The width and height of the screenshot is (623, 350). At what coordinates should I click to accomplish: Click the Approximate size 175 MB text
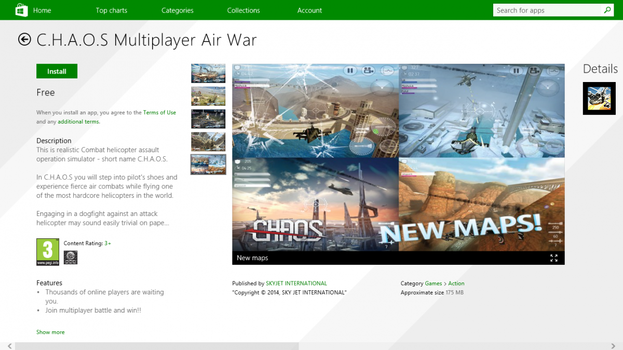pyautogui.click(x=432, y=293)
